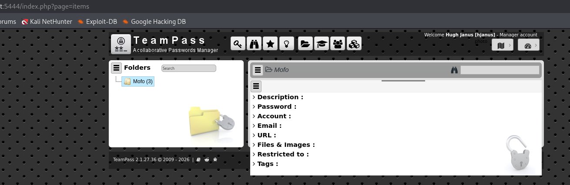Viewport: 570px width, 185px height.
Task: Focus the item search box in Mofo header
Action: tap(500, 70)
